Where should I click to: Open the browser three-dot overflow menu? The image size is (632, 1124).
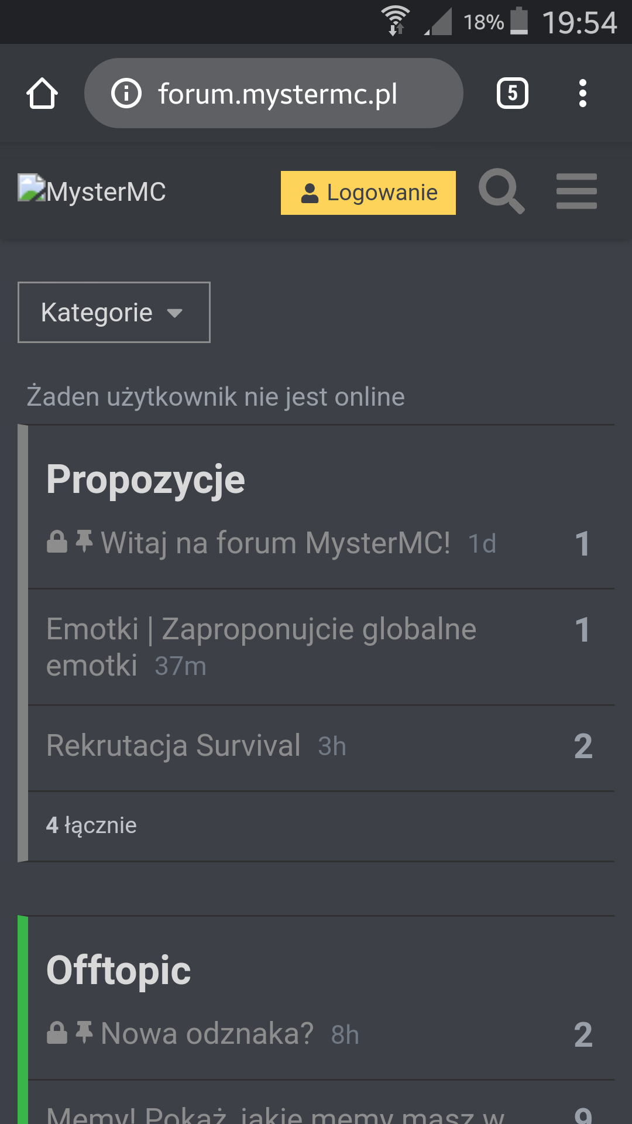click(582, 94)
